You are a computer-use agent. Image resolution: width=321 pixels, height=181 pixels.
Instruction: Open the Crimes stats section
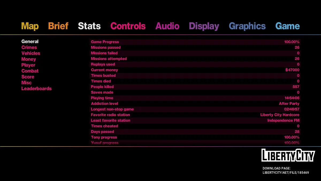pyautogui.click(x=29, y=47)
